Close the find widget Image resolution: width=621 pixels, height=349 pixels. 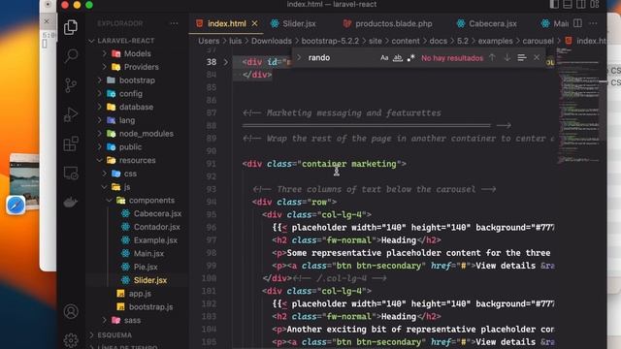[x=537, y=58]
